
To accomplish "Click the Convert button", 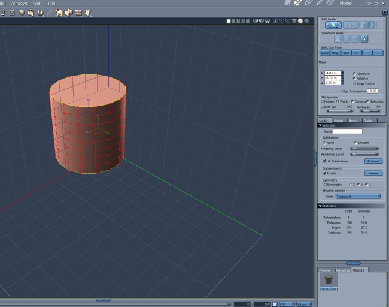I will 373,161.
